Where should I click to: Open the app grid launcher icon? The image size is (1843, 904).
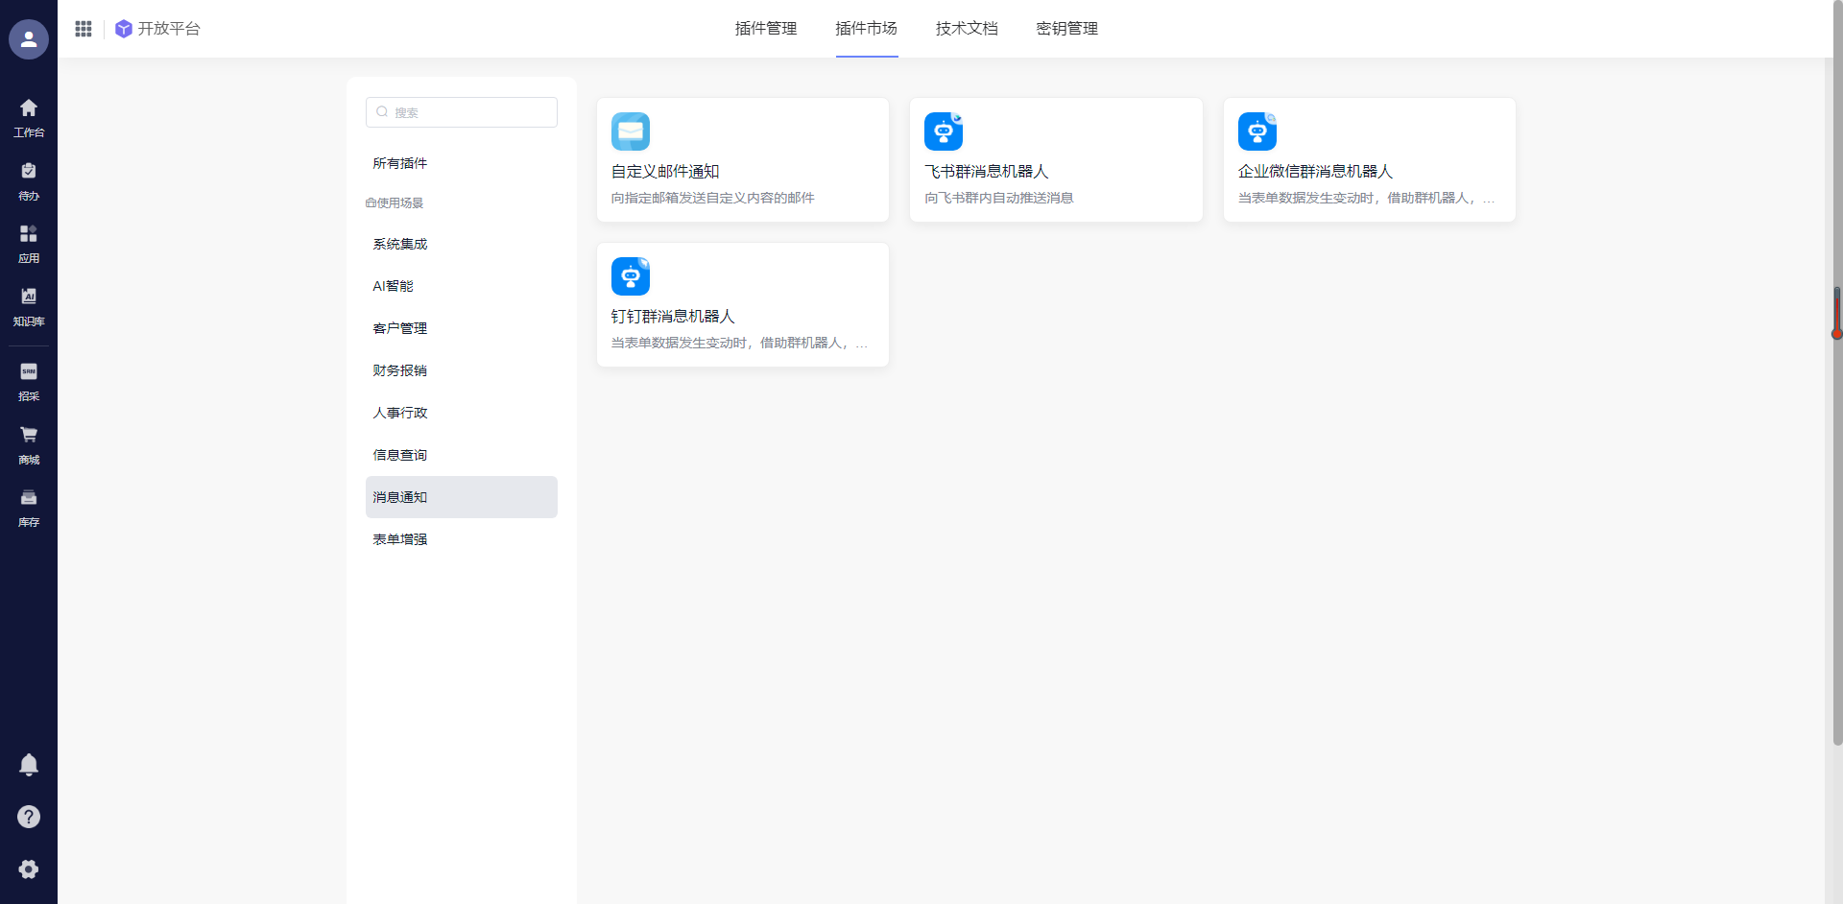[84, 29]
